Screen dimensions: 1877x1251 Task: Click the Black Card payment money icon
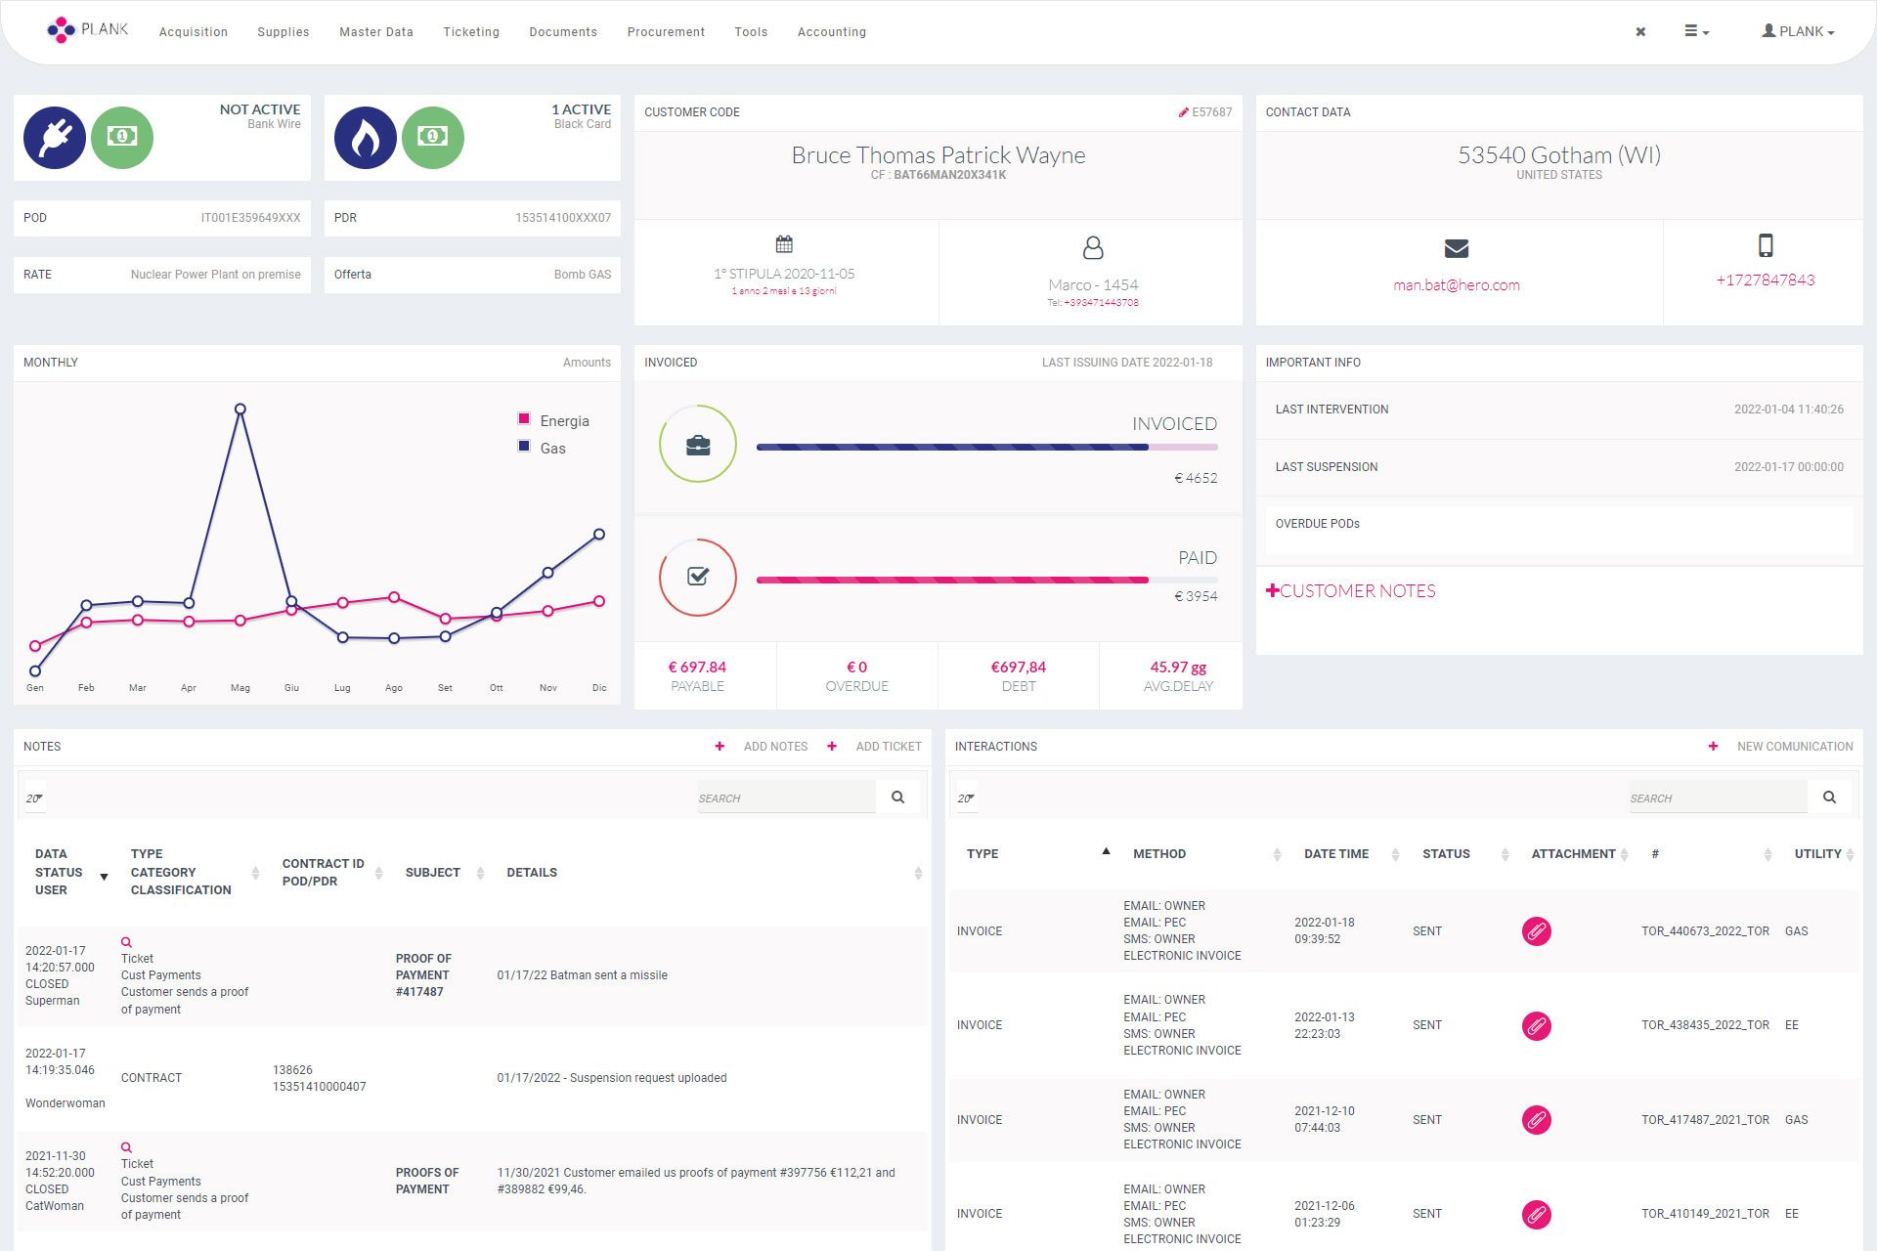point(433,138)
